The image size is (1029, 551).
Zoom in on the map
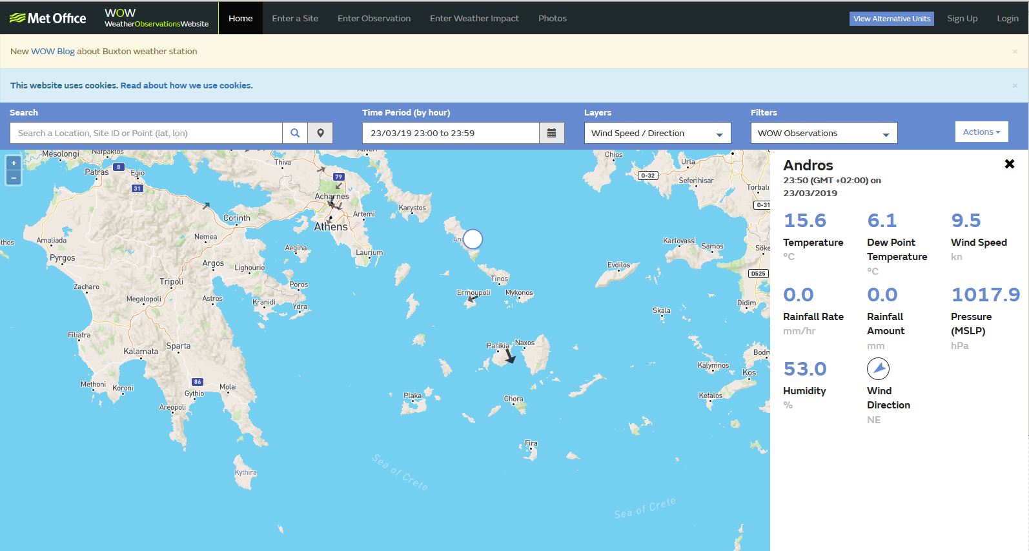(x=14, y=163)
